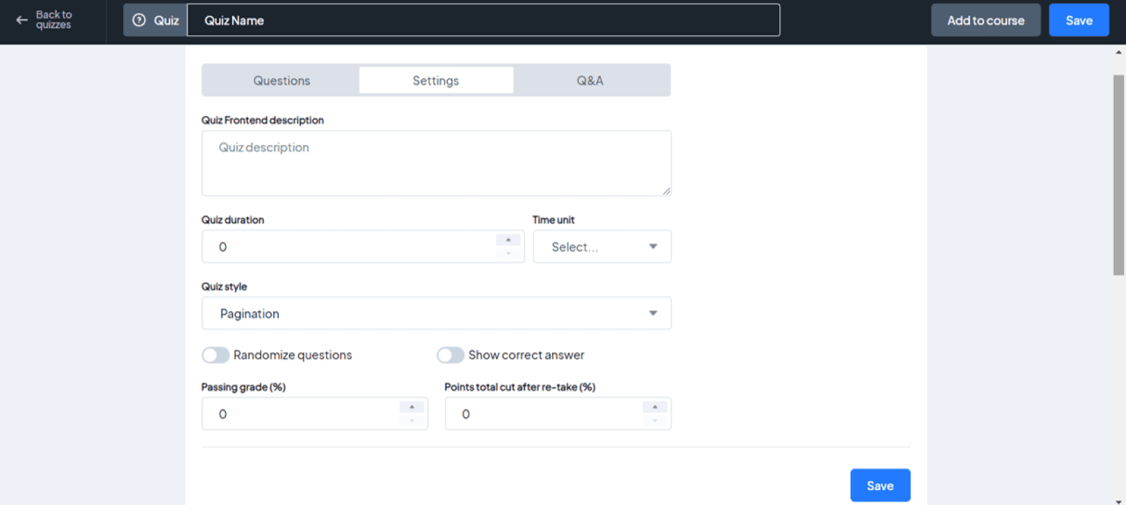Image resolution: width=1126 pixels, height=505 pixels.
Task: Click the Add to course button
Action: 985,21
